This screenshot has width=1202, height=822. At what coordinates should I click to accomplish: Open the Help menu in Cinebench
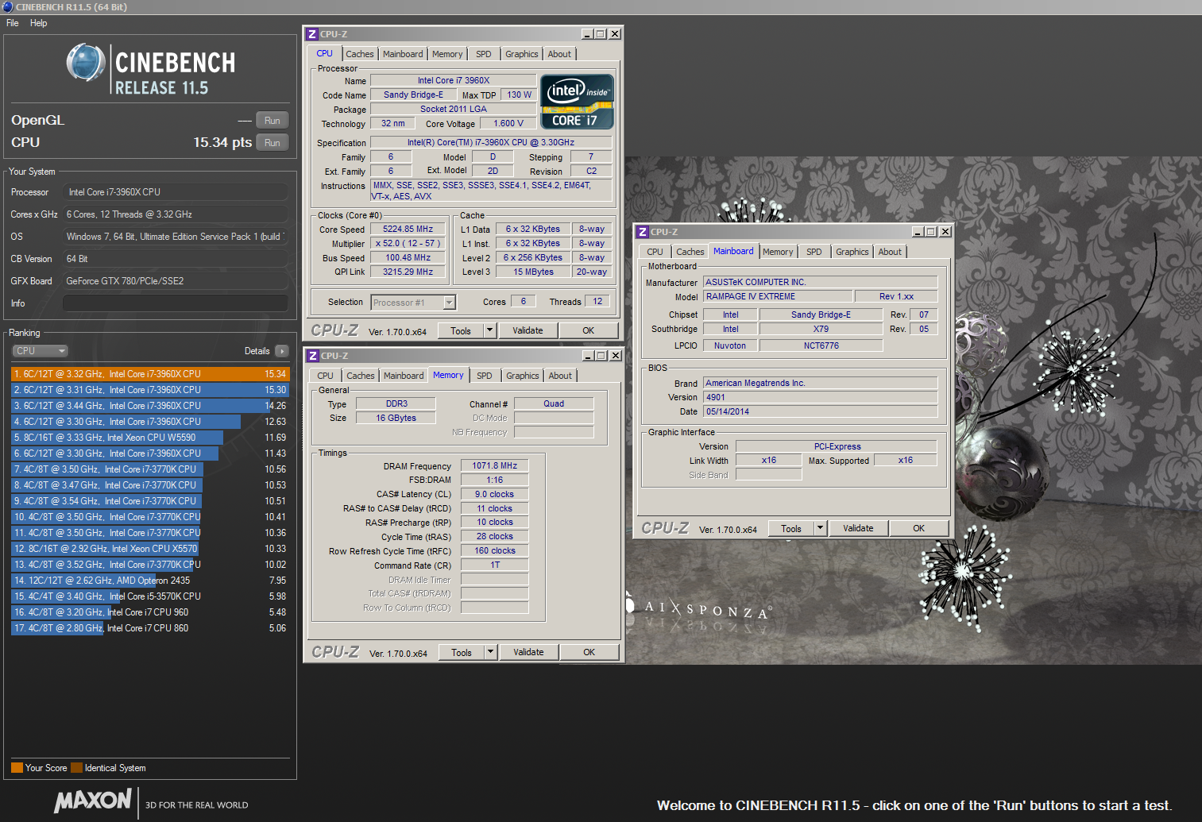pos(38,23)
